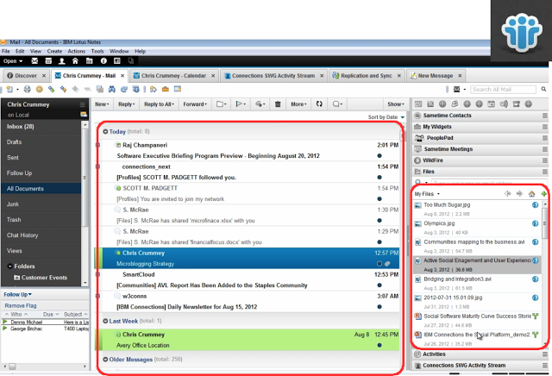Collapse the Today message group
The image size is (552, 376).
[105, 131]
